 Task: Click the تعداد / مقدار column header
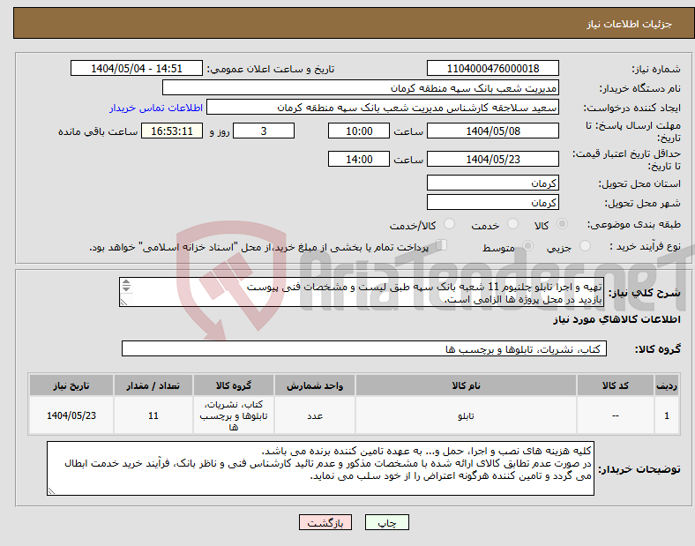point(153,385)
